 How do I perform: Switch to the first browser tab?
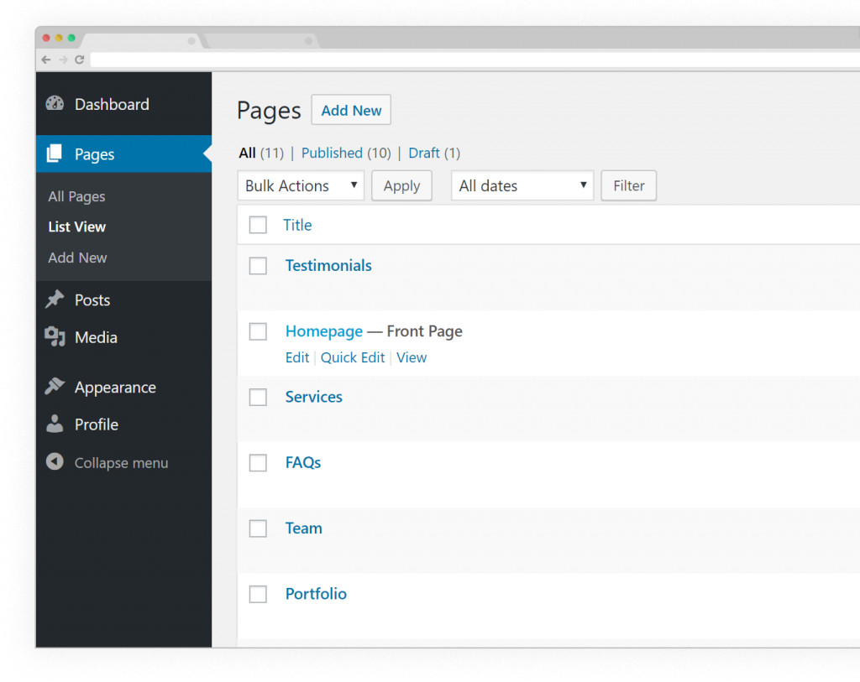pyautogui.click(x=141, y=40)
